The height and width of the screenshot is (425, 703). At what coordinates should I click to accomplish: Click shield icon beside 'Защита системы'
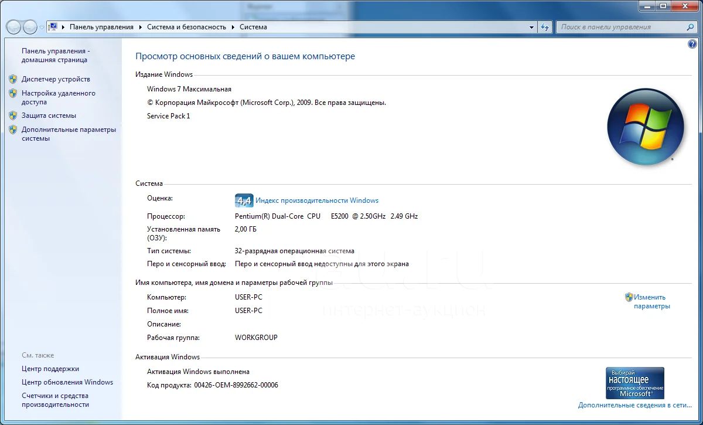click(x=13, y=115)
